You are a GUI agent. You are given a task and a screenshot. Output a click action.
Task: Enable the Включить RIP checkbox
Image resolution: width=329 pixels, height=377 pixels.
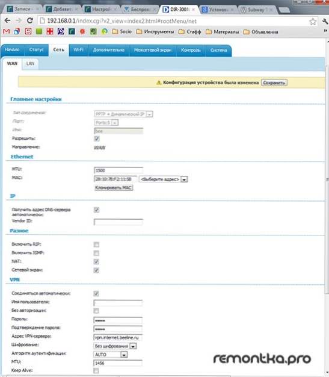[96, 245]
